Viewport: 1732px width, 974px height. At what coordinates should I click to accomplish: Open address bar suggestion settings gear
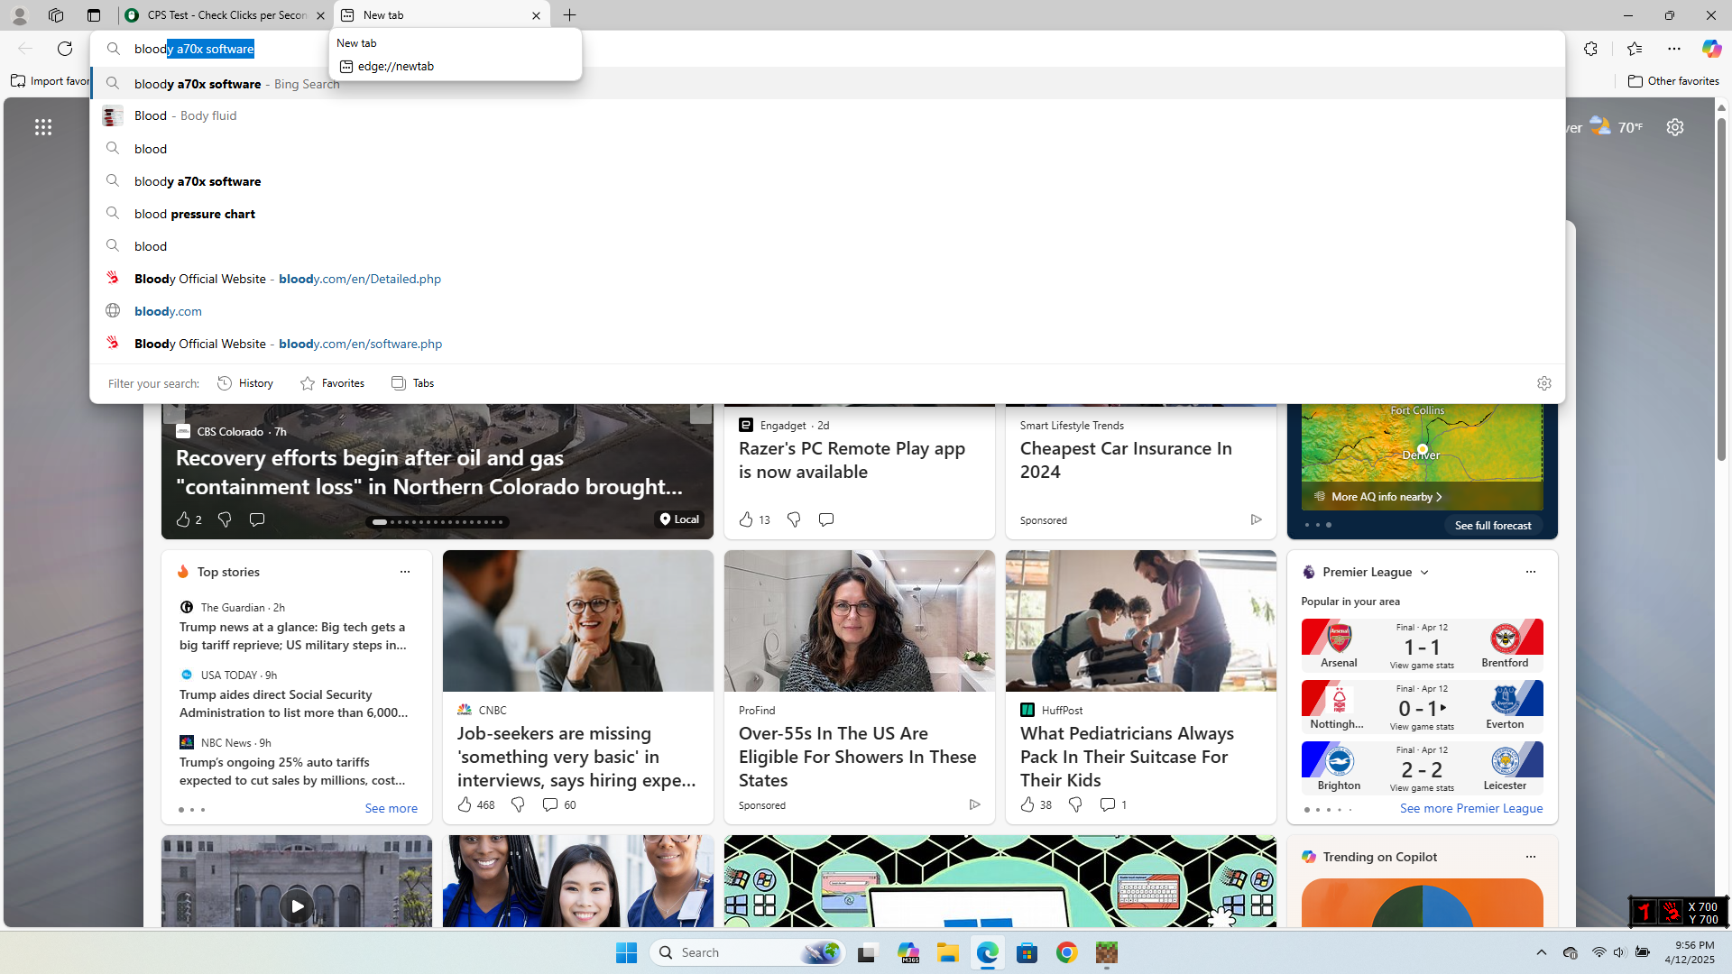tap(1544, 383)
